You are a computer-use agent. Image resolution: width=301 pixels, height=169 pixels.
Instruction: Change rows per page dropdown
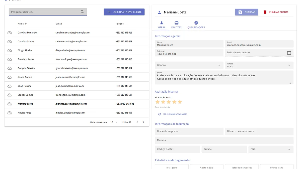point(114,122)
